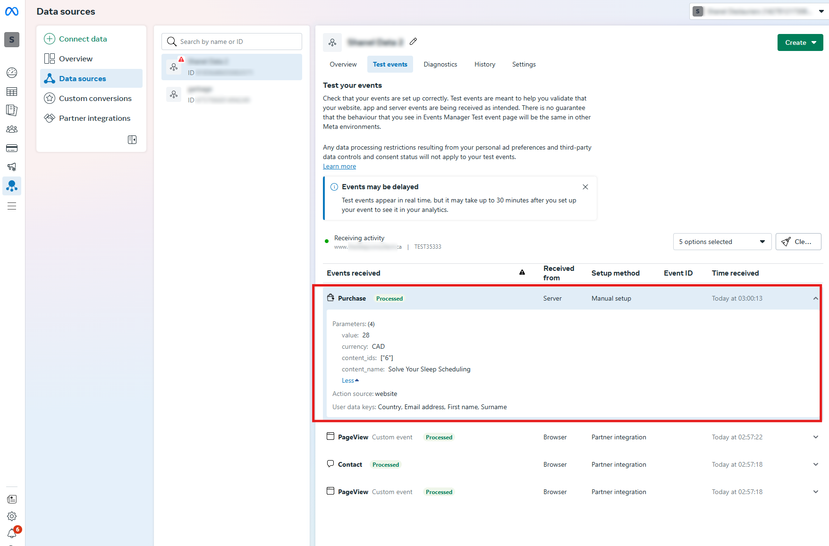This screenshot has width=829, height=546.
Task: Open the Audiences people icon in sidebar
Action: click(x=12, y=129)
